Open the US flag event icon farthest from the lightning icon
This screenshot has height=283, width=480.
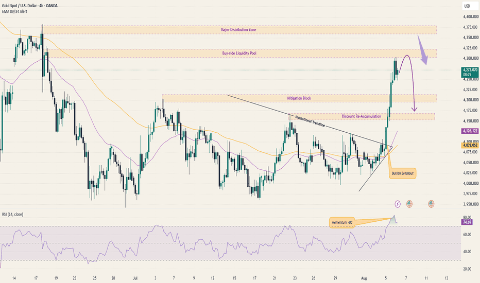[431, 204]
